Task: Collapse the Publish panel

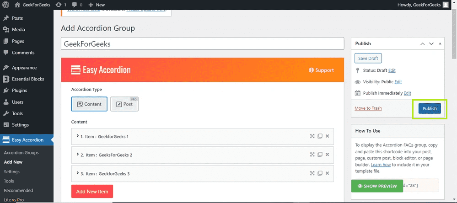Action: [440, 44]
